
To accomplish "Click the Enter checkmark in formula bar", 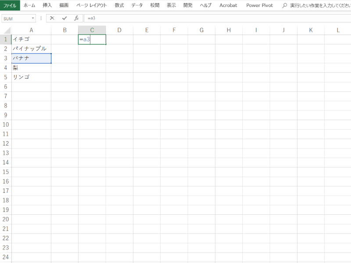I will tap(64, 18).
